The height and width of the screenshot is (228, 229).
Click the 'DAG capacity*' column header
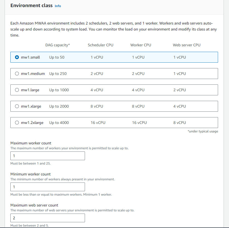click(58, 45)
